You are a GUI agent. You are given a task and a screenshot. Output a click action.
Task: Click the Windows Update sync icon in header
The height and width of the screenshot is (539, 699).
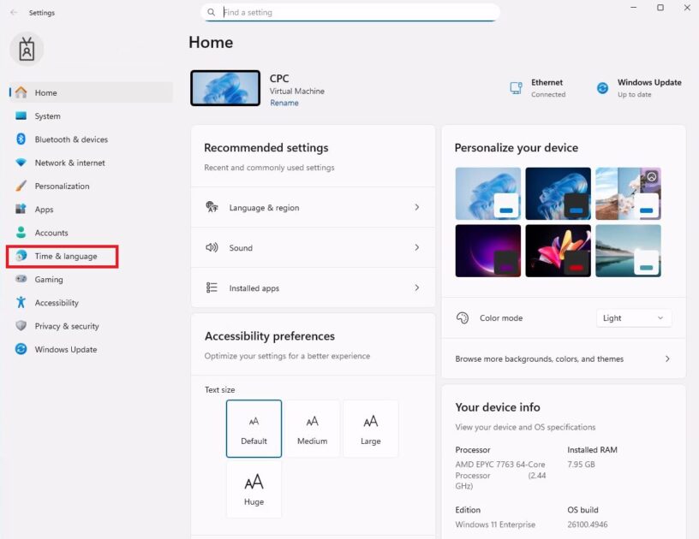(602, 88)
